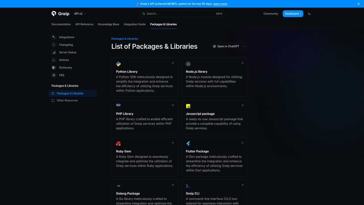Open the Javascript package card title

click(200, 114)
